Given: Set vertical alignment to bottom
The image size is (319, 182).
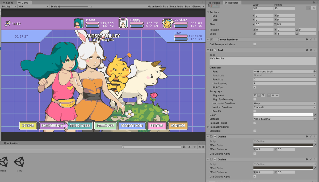Looking at the screenshot, I should [x=277, y=96].
